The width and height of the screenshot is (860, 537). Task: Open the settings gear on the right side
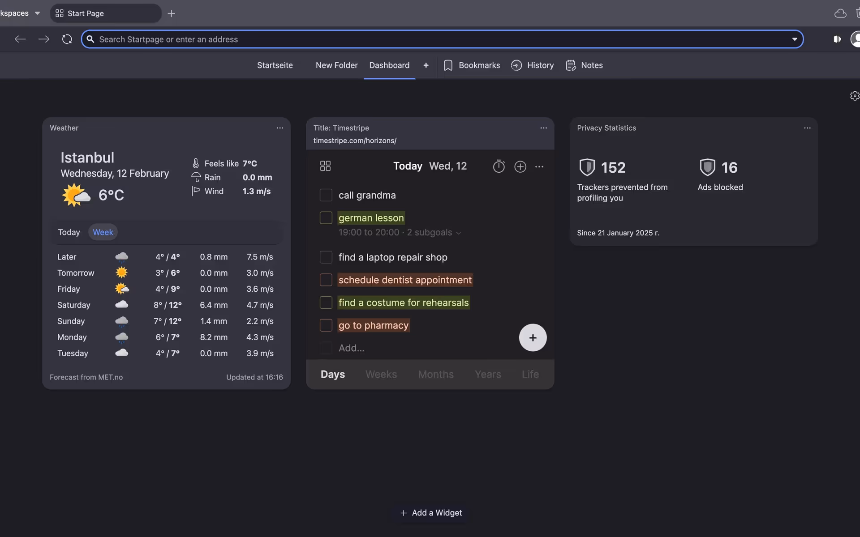click(854, 95)
